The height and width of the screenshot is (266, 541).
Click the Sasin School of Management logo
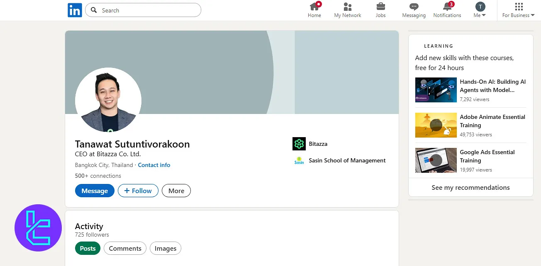coord(299,161)
